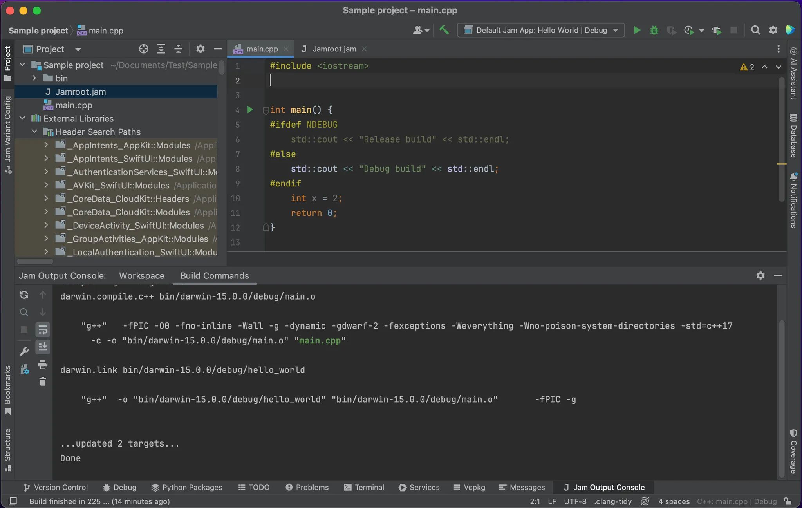Close the Jamroot.jam tab
This screenshot has height=508, width=802.
tap(364, 49)
